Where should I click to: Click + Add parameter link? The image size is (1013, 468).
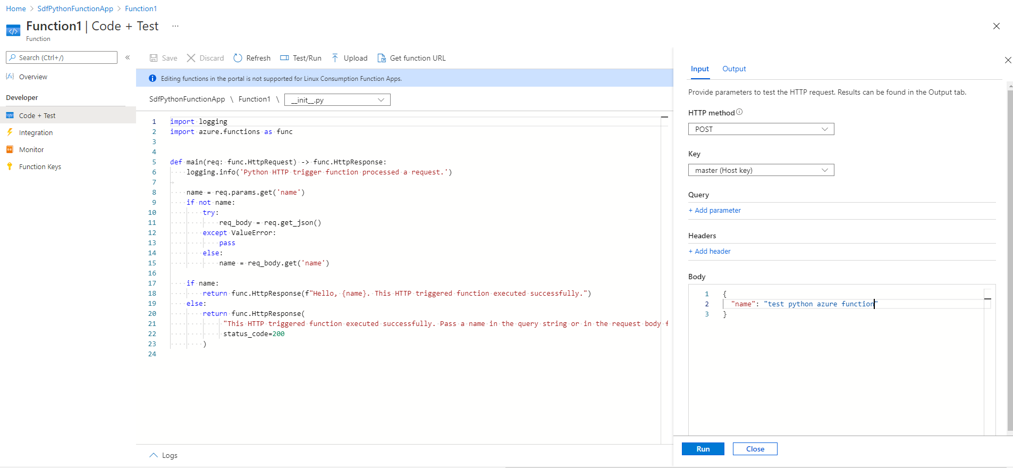[x=714, y=211]
